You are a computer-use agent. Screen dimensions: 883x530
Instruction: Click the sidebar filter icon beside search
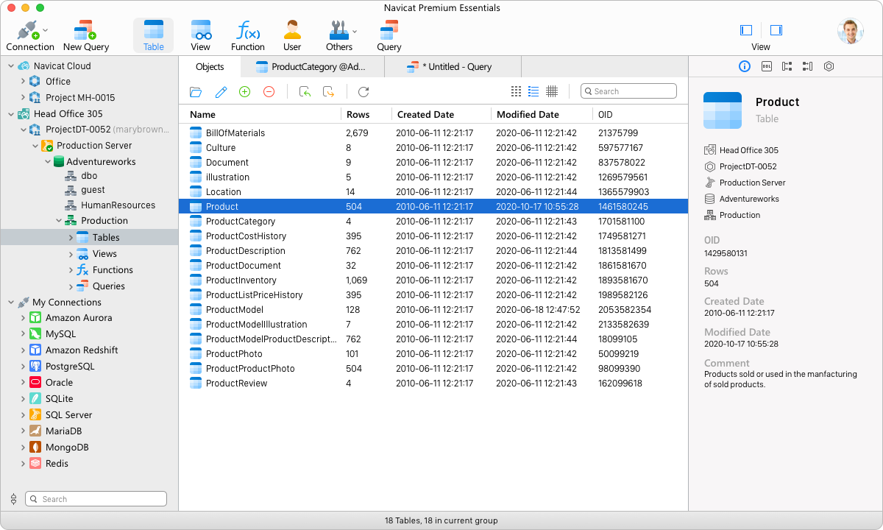(x=13, y=499)
